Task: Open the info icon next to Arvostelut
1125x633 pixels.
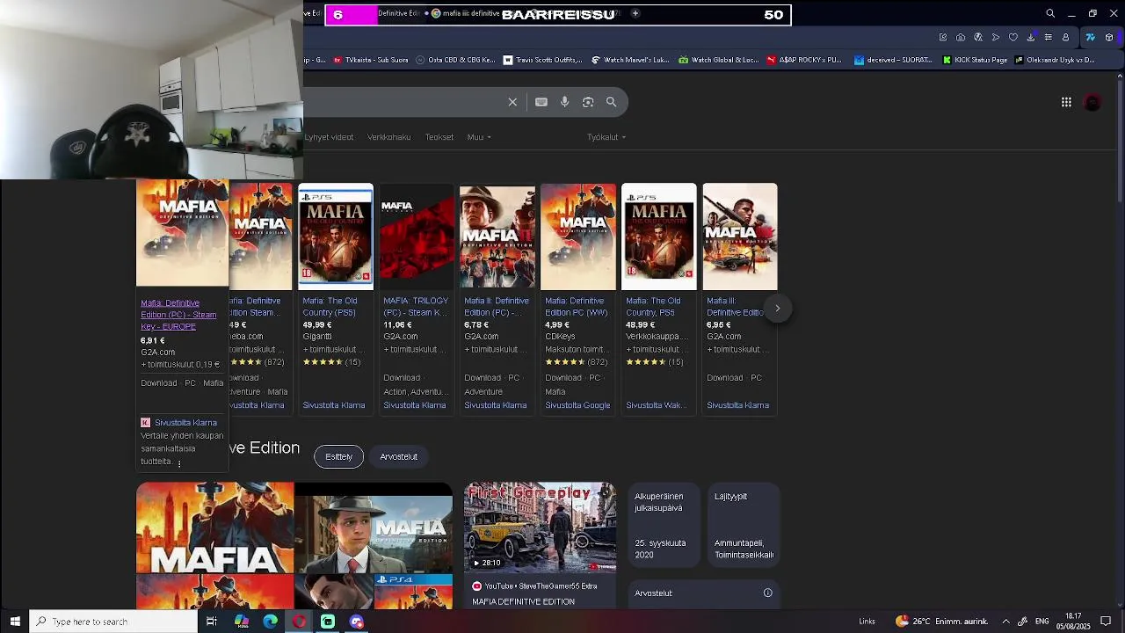Action: pyautogui.click(x=767, y=593)
